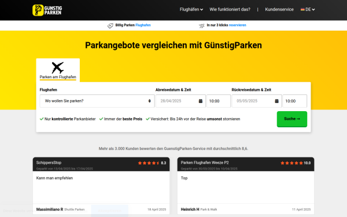Open calendar icon for Abreisedatum
The image size is (347, 217).
coord(201,101)
